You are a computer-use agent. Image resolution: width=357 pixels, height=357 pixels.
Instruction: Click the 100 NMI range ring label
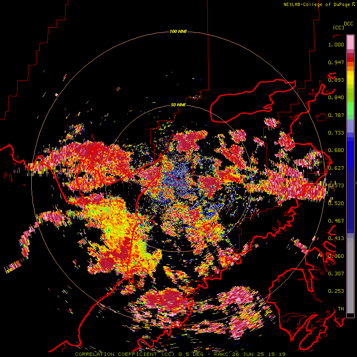coord(178,31)
